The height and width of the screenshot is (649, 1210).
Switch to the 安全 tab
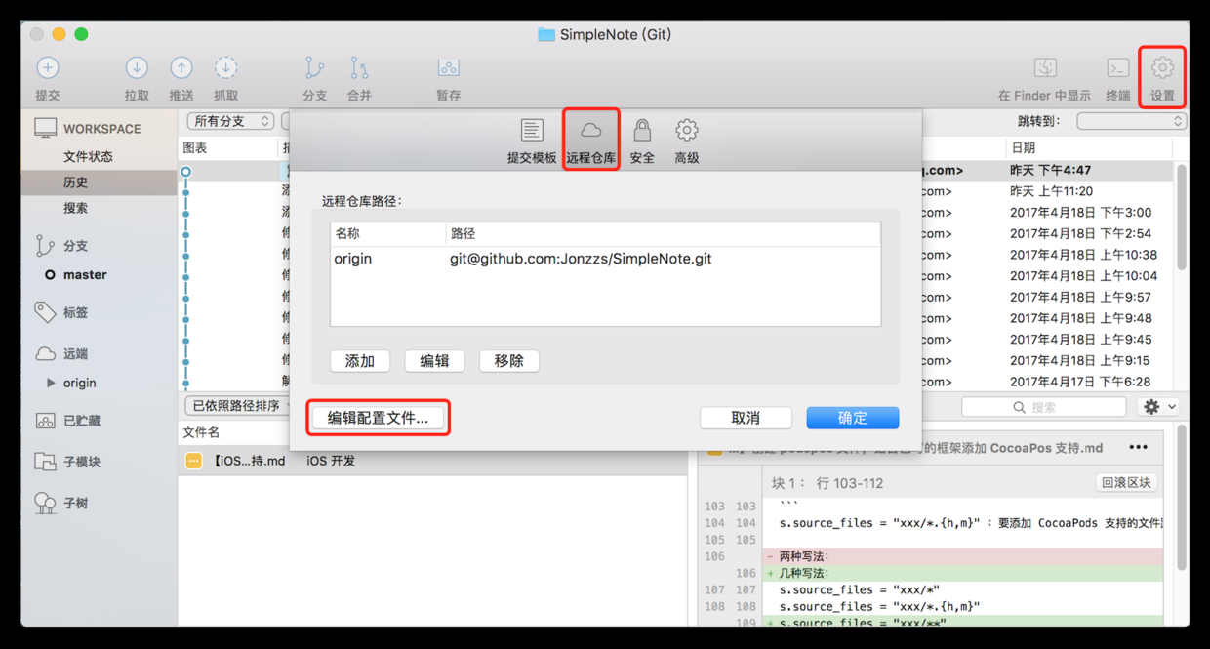[x=642, y=141]
